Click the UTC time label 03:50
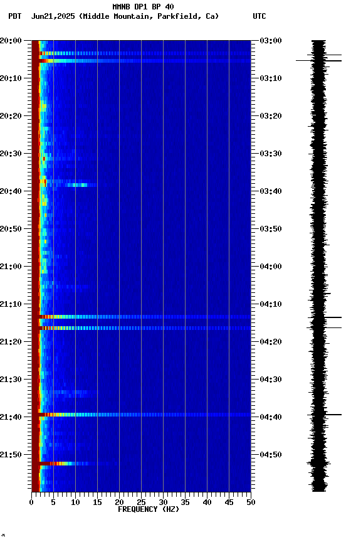The width and height of the screenshot is (346, 542). coord(271,229)
